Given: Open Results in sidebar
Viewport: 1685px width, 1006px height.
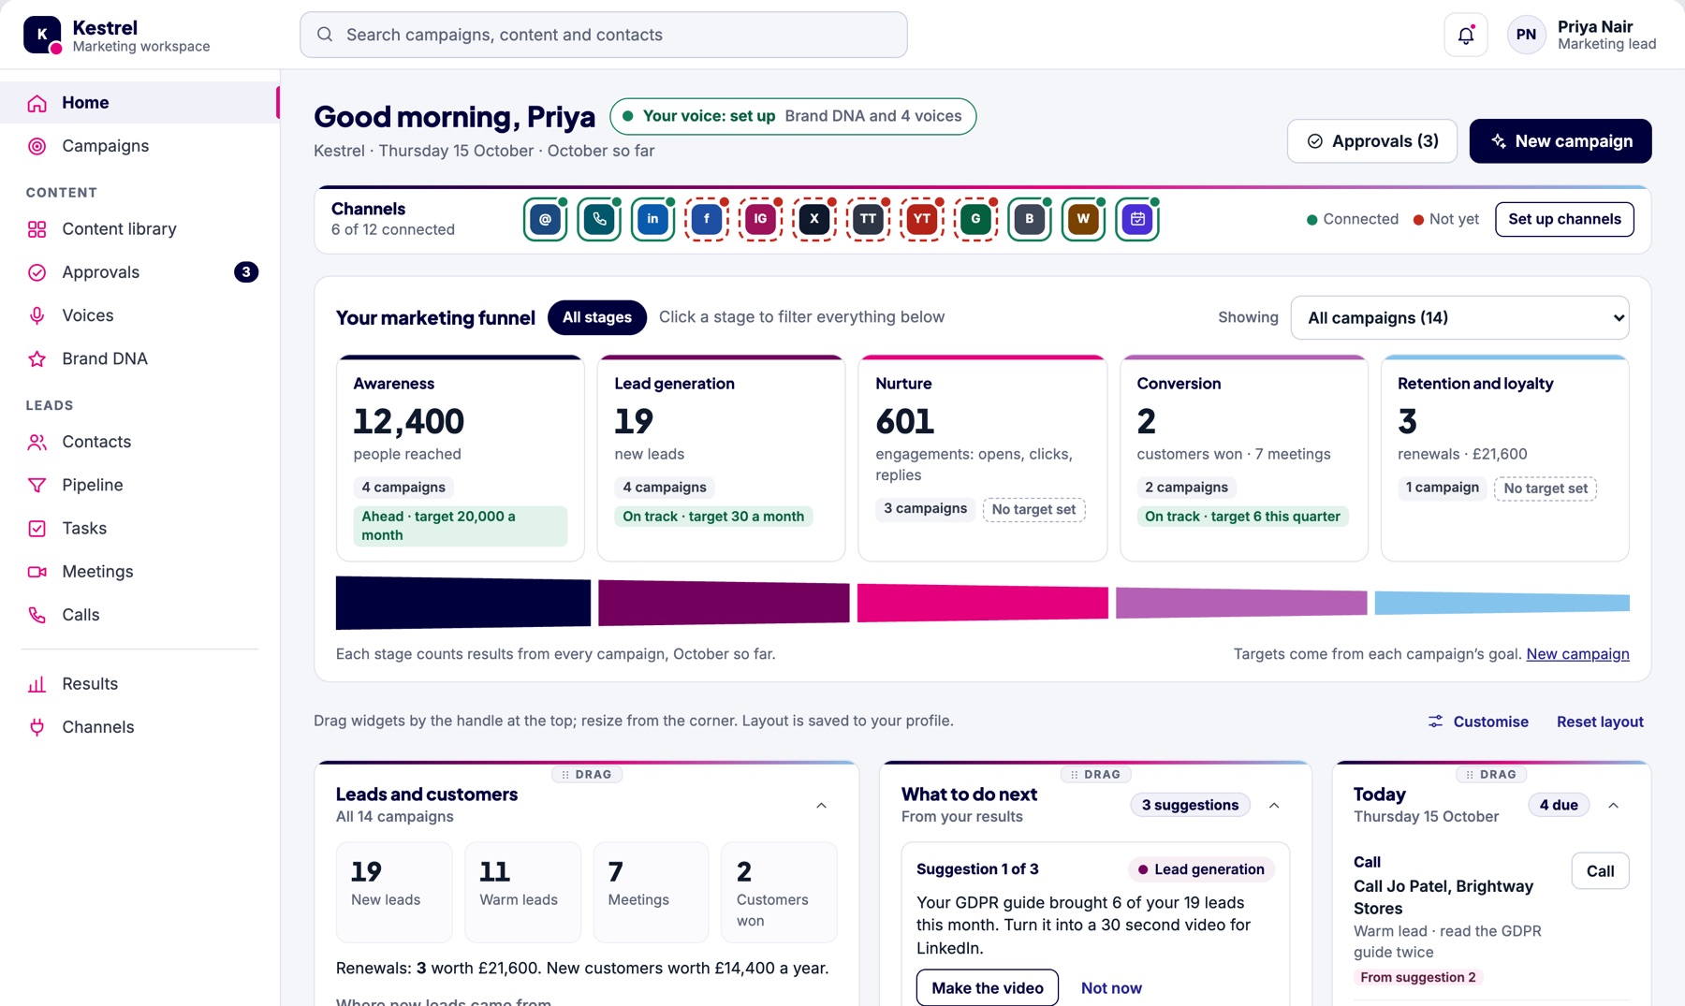Looking at the screenshot, I should click(139, 684).
